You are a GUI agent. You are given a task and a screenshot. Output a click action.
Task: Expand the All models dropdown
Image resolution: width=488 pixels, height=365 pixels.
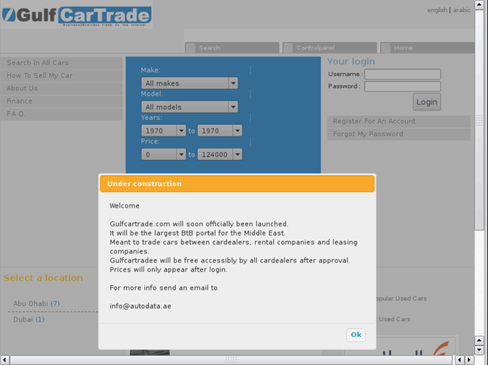(x=189, y=107)
